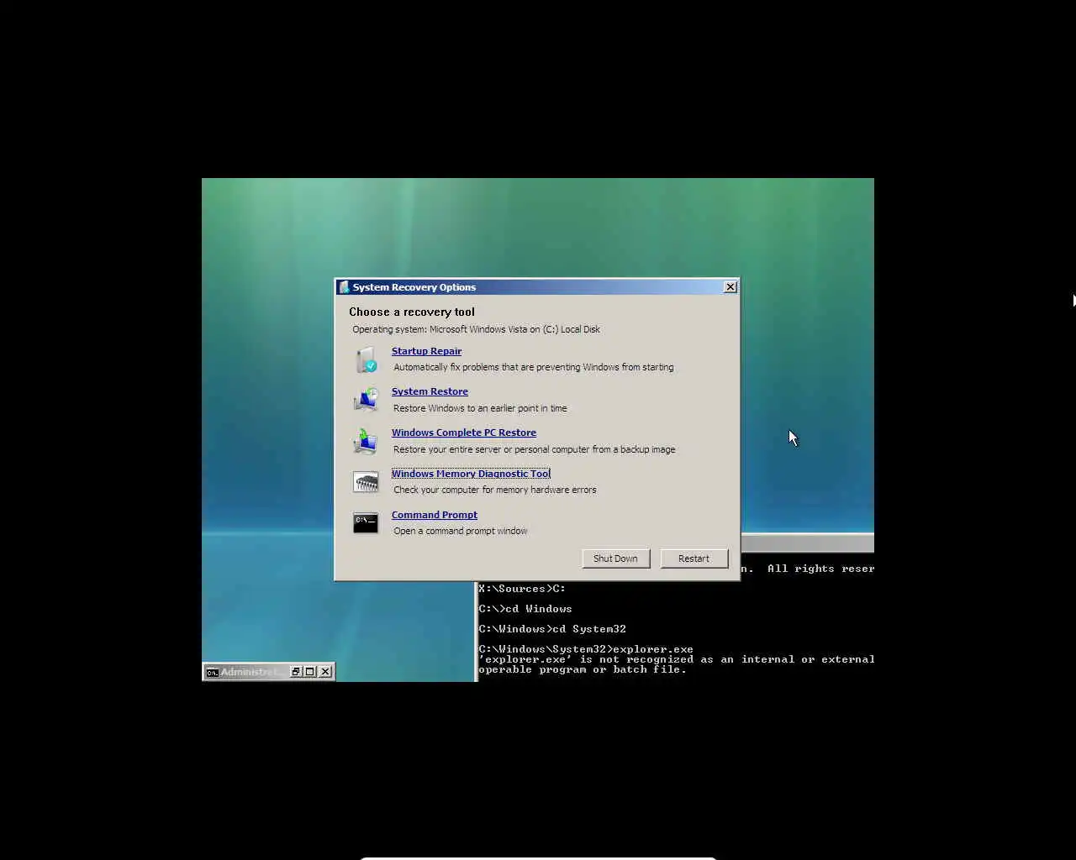Restore the minimized Administrator window
Image resolution: width=1076 pixels, height=860 pixels.
[296, 672]
